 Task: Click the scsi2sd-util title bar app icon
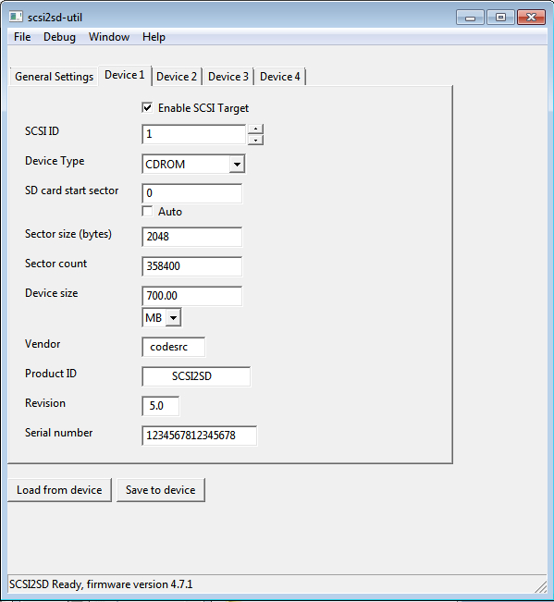(x=16, y=17)
